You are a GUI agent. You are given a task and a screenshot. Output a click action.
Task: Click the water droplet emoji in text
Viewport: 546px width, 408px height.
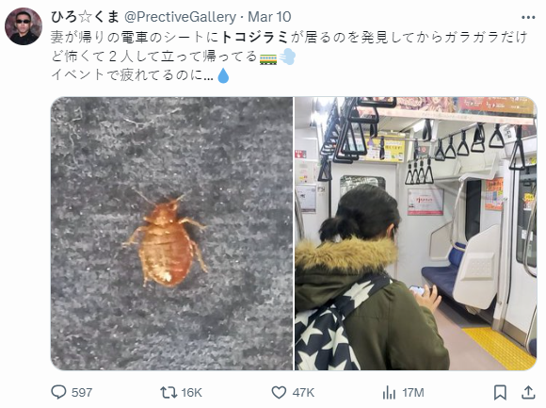coord(223,75)
